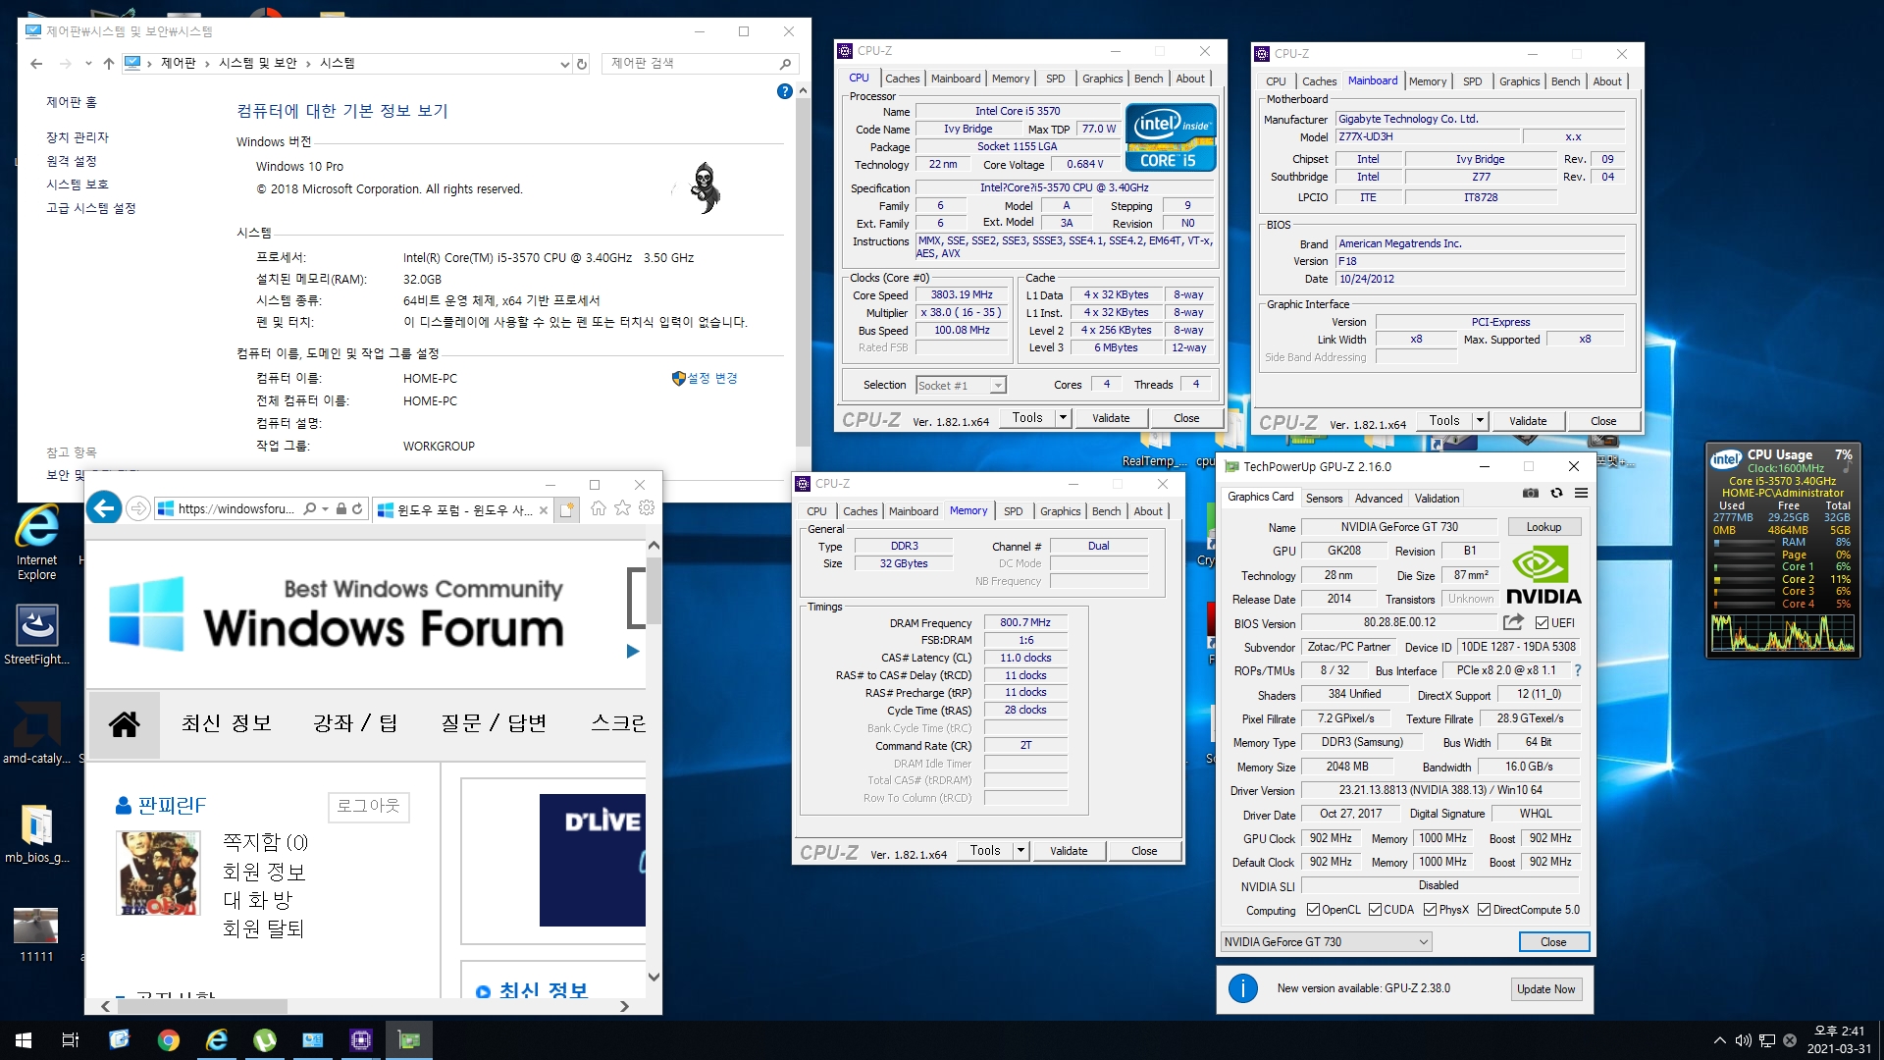The width and height of the screenshot is (1884, 1060).
Task: Click Validate in CPU-Z CPU window
Action: point(1111,418)
